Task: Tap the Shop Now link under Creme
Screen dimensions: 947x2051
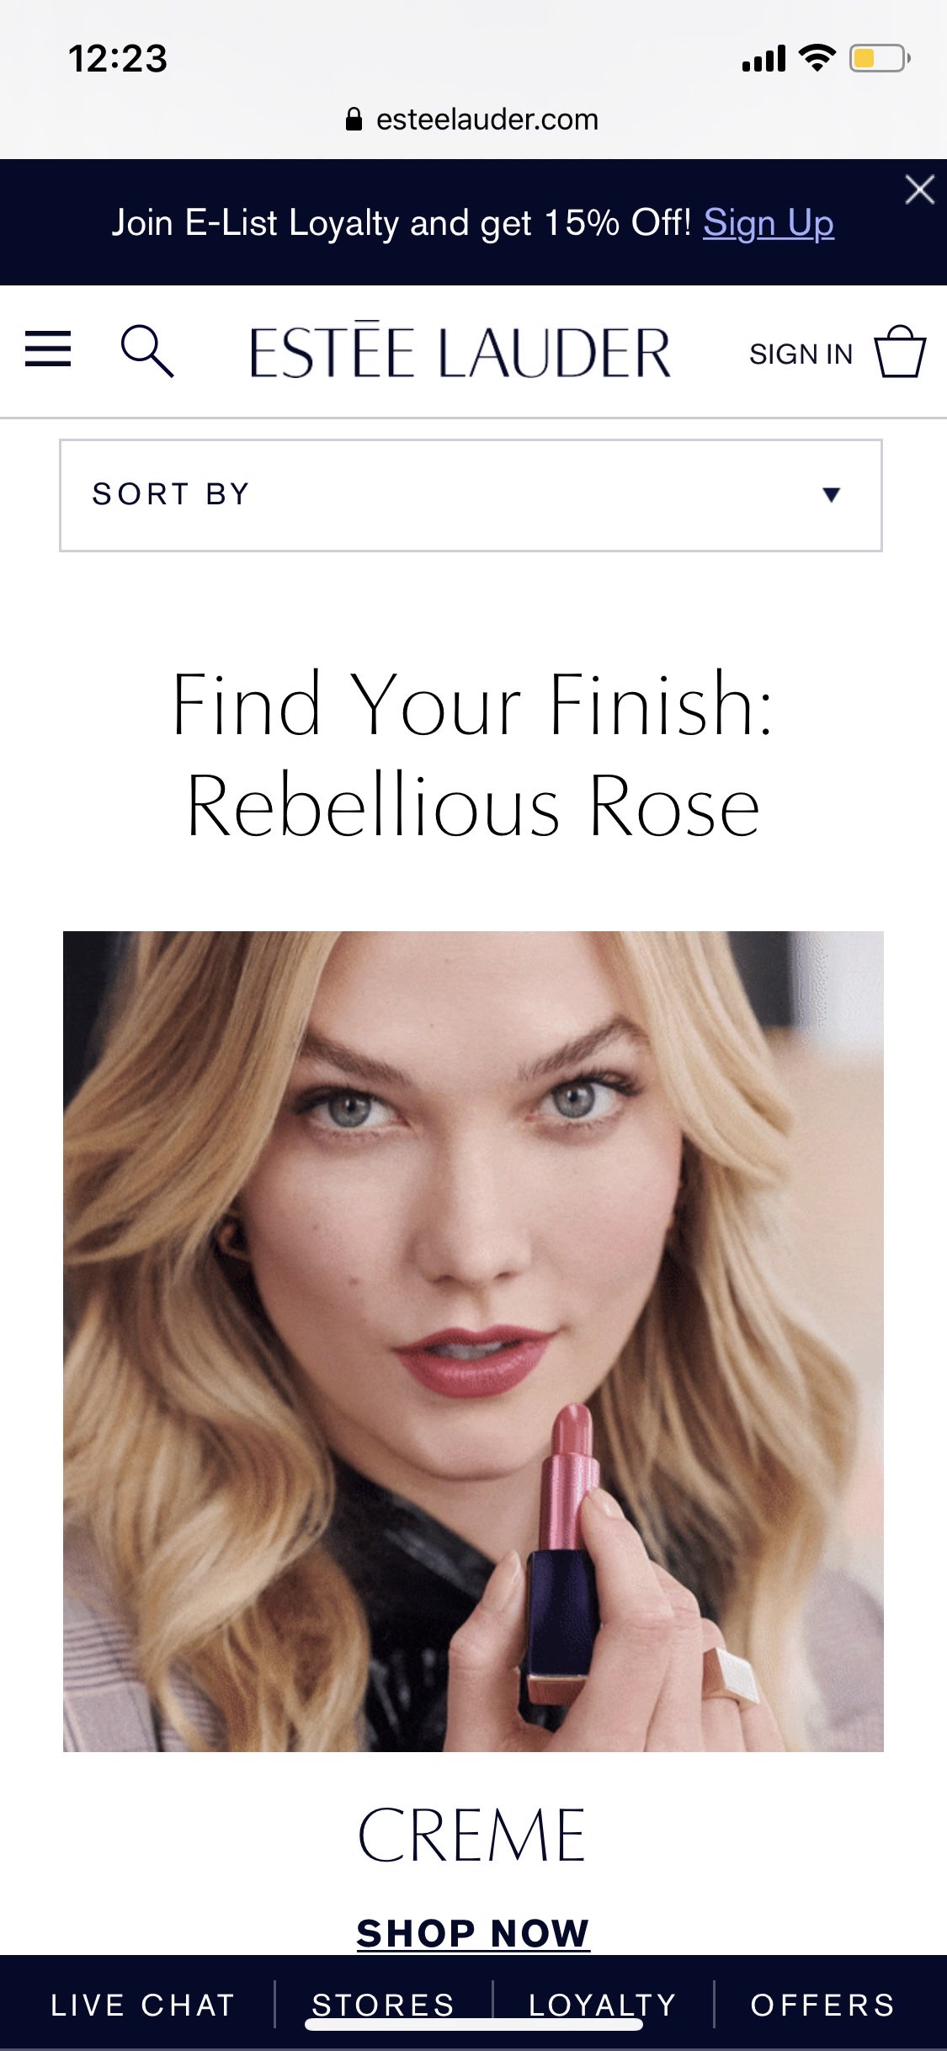Action: tap(473, 1933)
